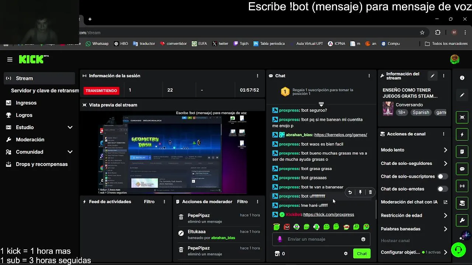Open kick.com/proxpress link in chat
The height and width of the screenshot is (265, 472).
(x=329, y=215)
